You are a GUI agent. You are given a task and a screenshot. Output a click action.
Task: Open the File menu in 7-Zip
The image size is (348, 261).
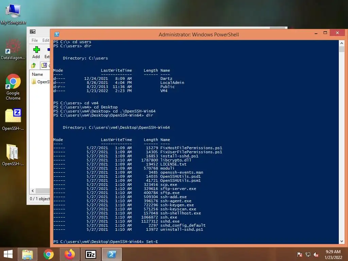(x=35, y=40)
